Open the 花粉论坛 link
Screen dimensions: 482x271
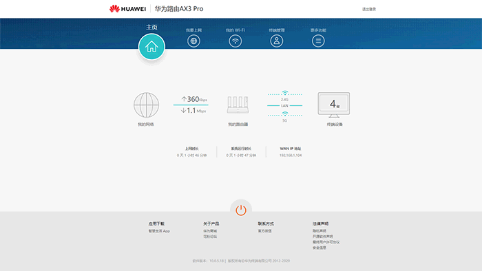click(210, 237)
